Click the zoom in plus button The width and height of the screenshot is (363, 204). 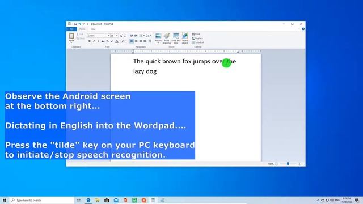[x=299, y=164]
